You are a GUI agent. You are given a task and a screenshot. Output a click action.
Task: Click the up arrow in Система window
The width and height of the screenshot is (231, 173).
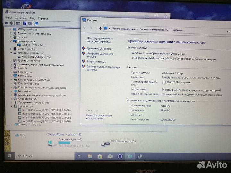click(100, 28)
